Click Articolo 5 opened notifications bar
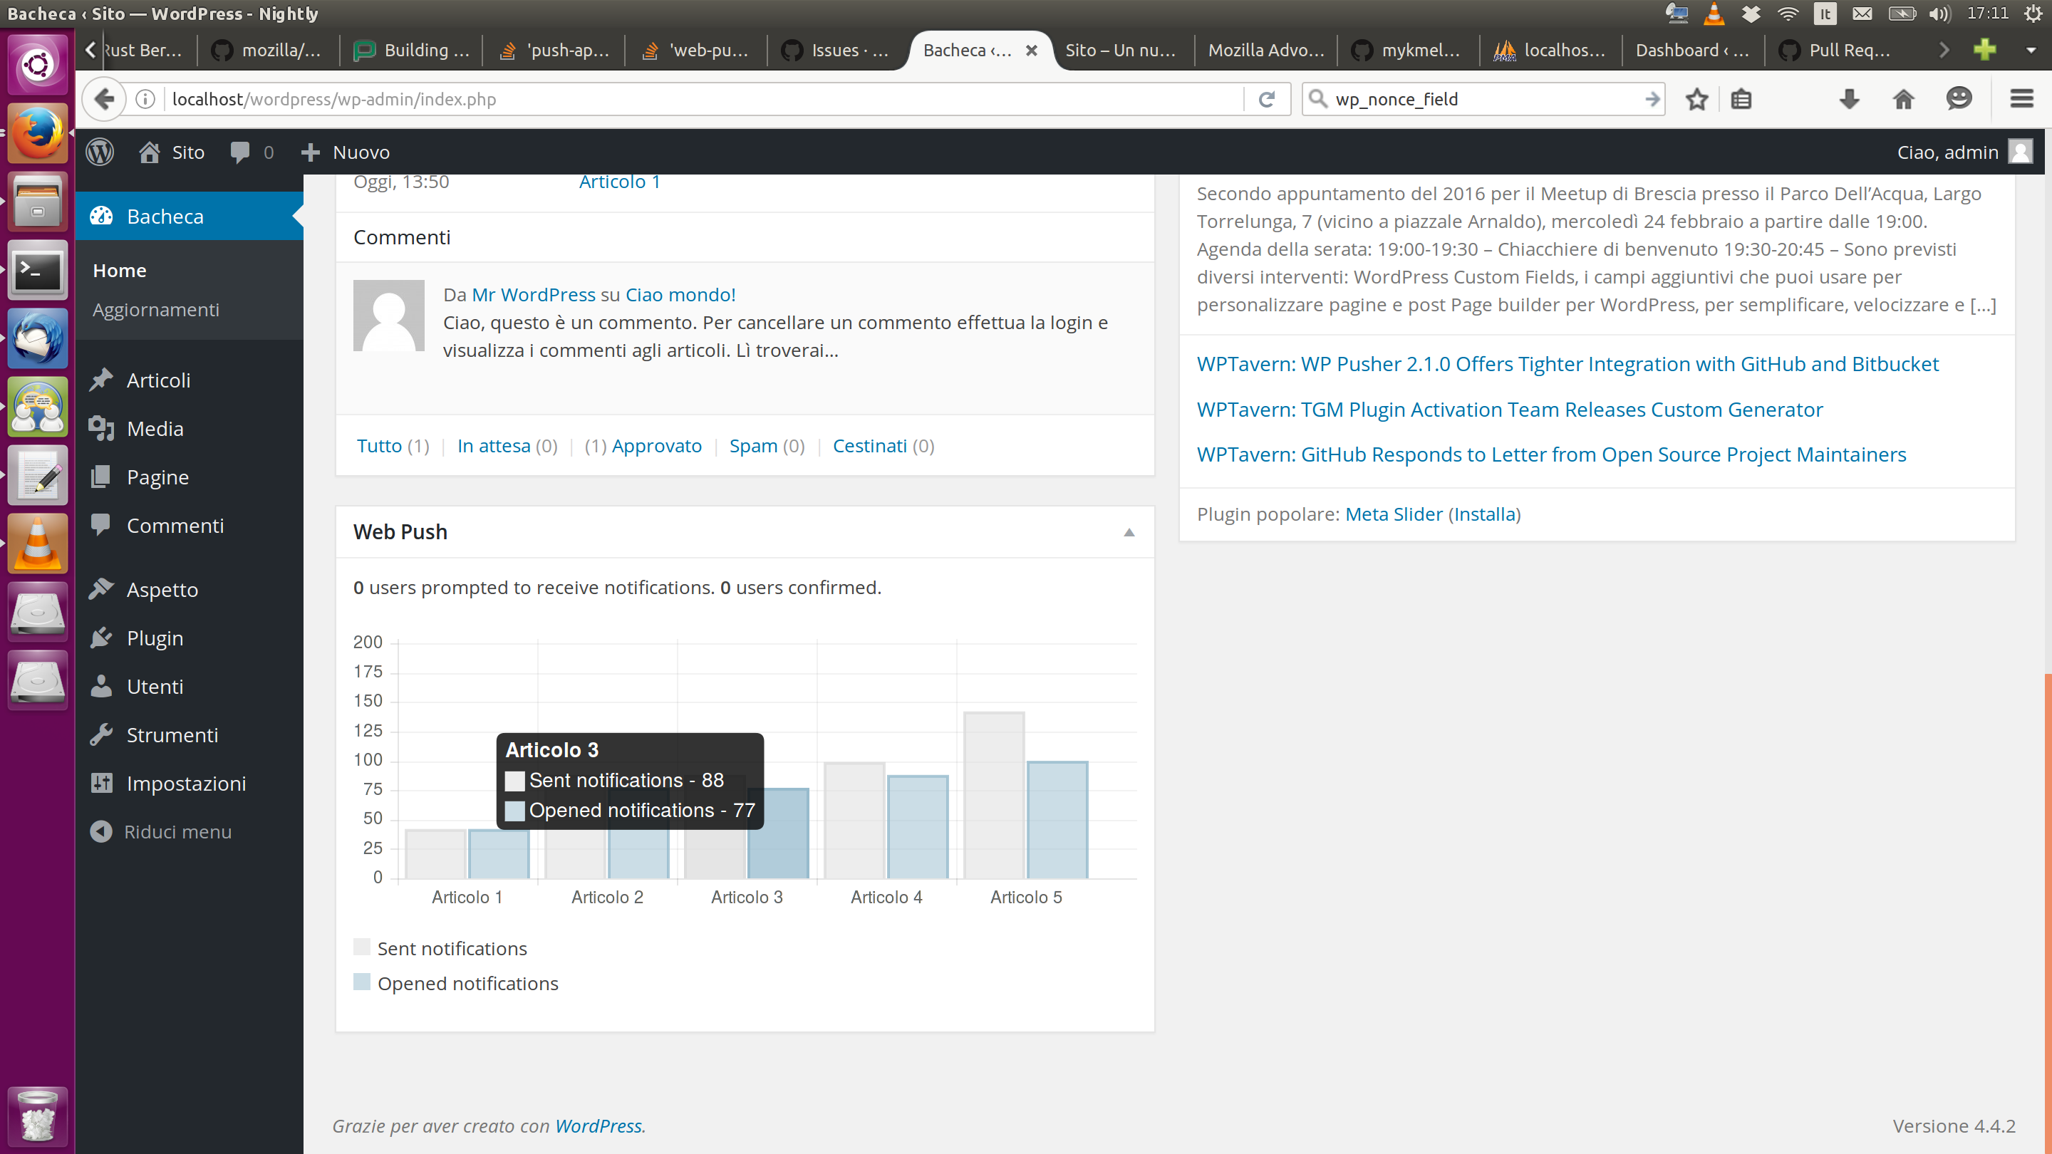 coord(1057,821)
